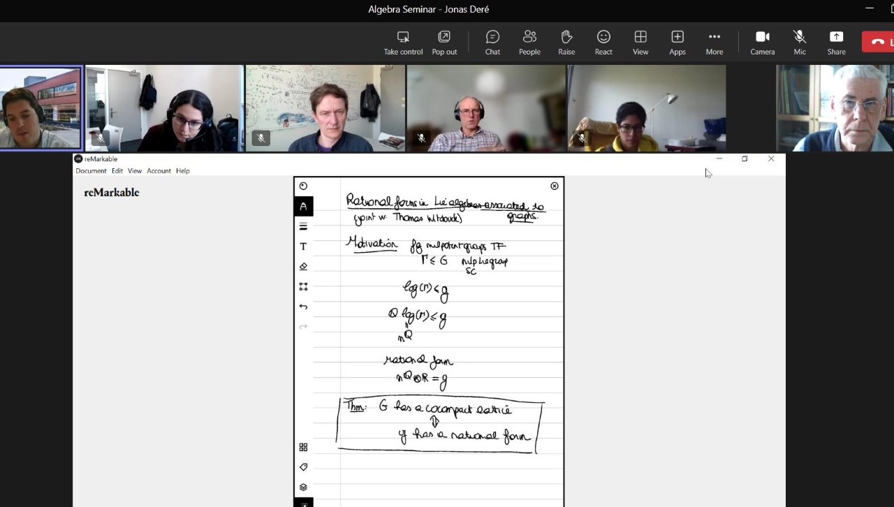Activate the selection tool

[303, 286]
